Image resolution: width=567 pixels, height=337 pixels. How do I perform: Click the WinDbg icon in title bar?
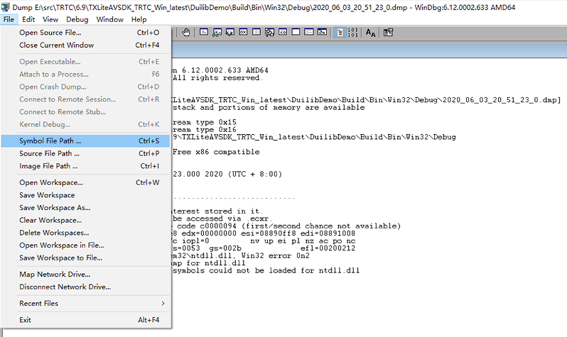pos(5,7)
